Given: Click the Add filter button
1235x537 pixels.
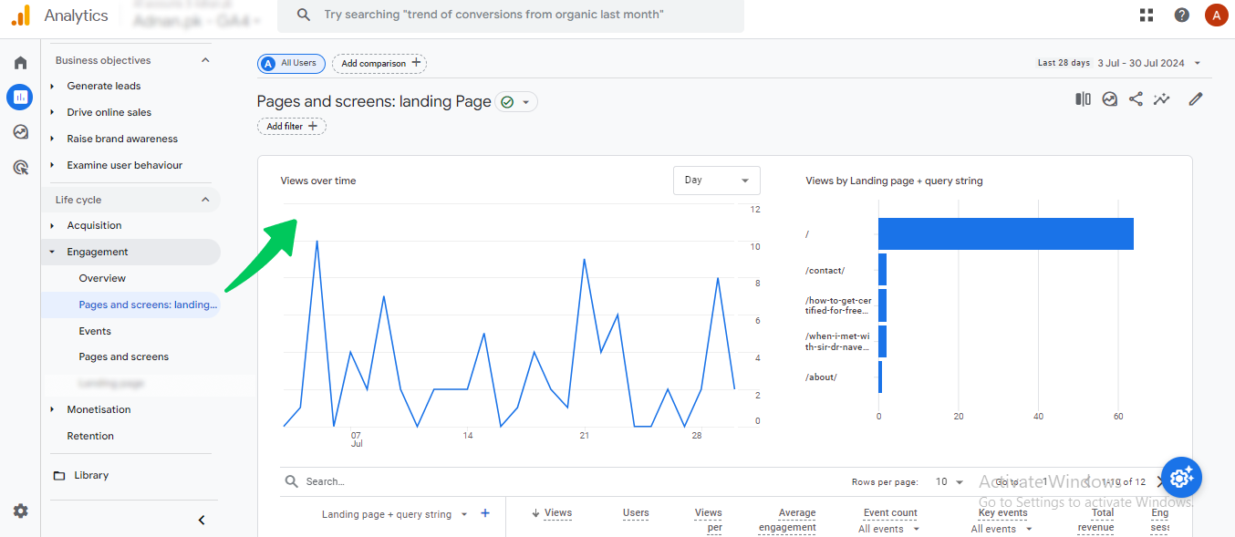Looking at the screenshot, I should click(x=292, y=127).
